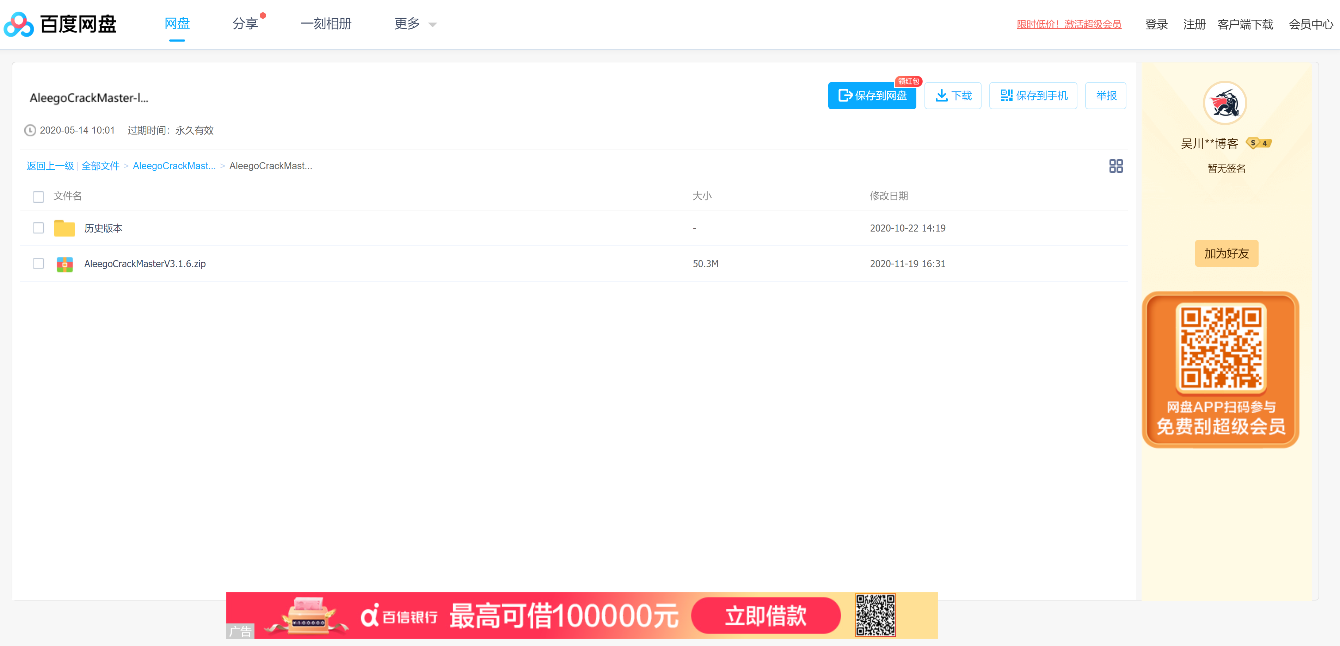Click the orange QR code promo card
Viewport: 1340px width, 646px height.
pyautogui.click(x=1221, y=370)
